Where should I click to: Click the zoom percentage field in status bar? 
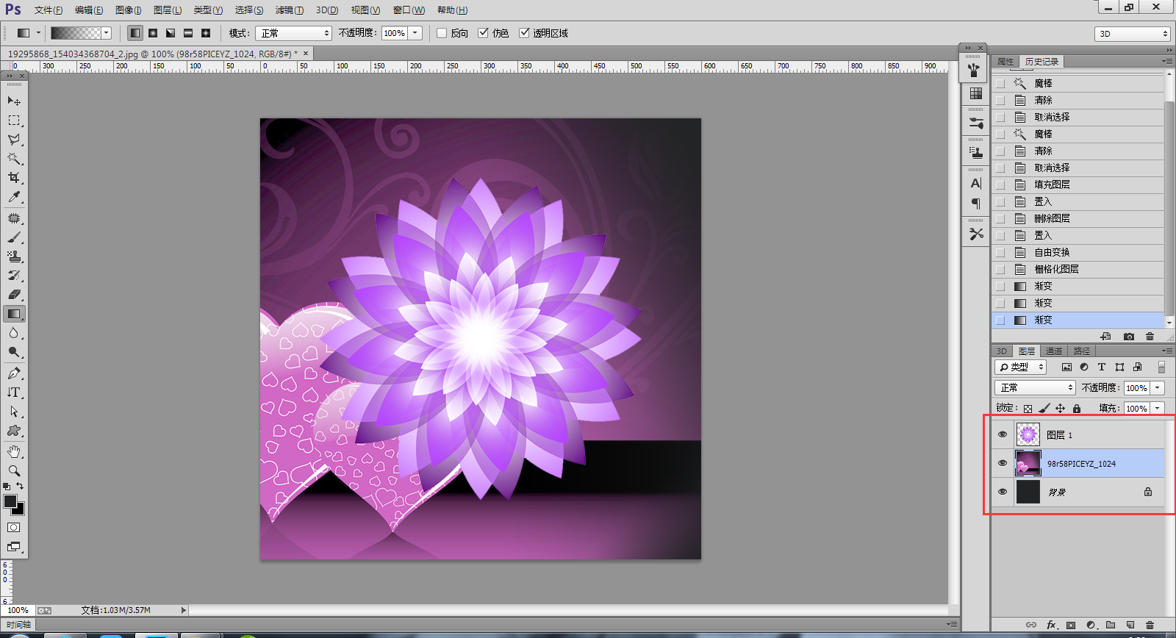[x=18, y=610]
